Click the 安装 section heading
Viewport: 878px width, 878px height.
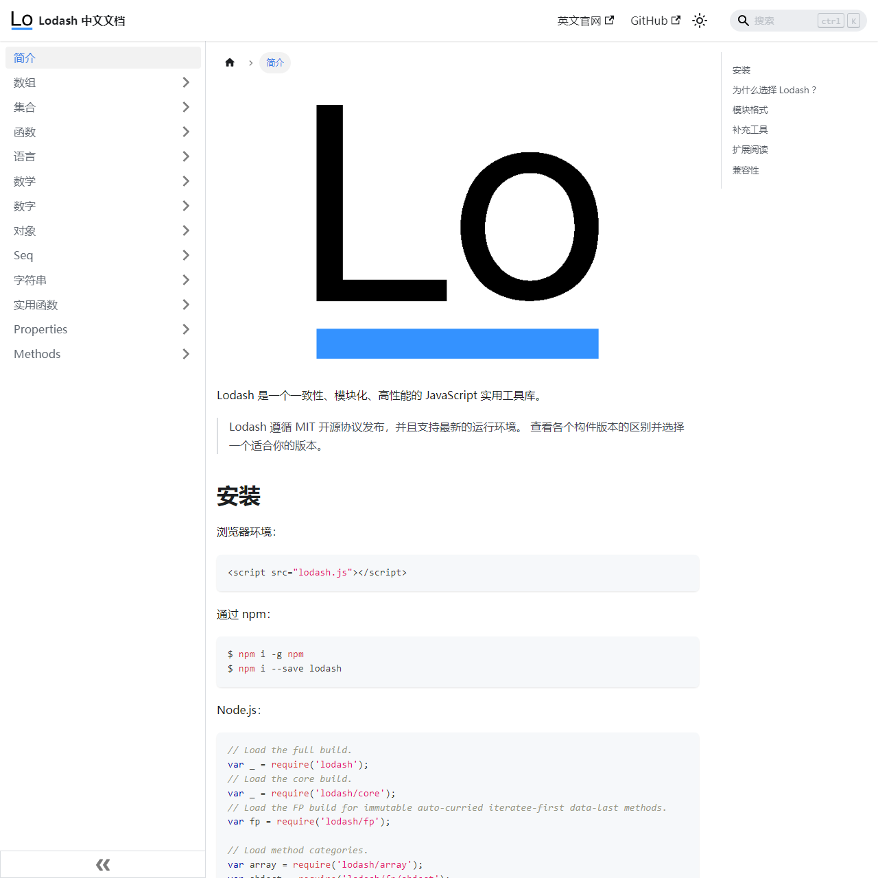click(239, 496)
